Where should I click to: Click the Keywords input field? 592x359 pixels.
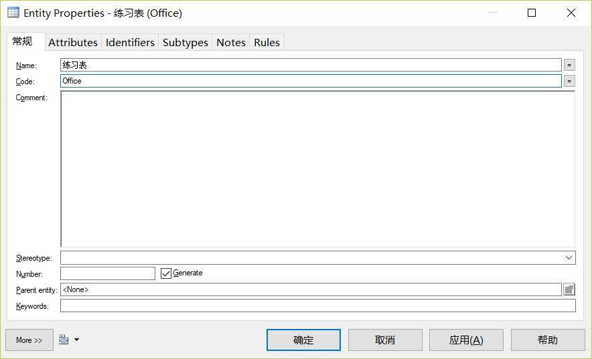pos(318,306)
